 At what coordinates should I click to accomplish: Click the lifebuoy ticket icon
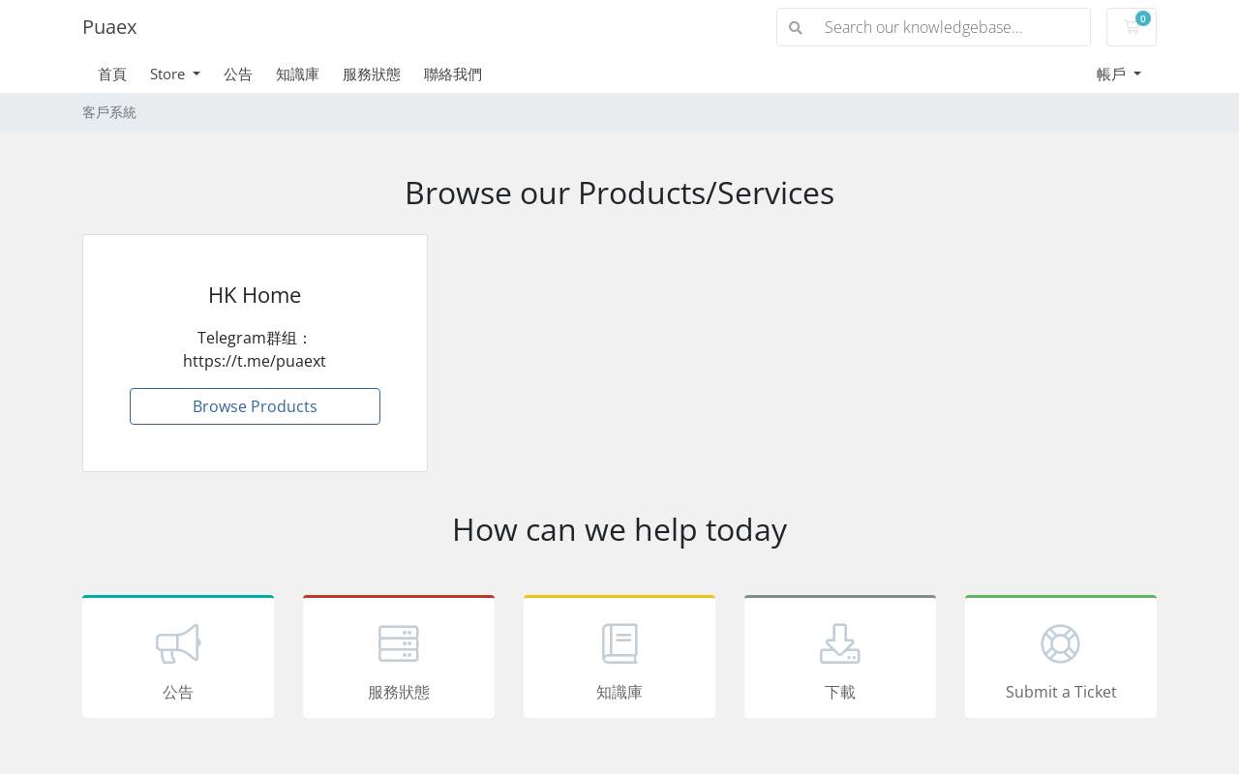[x=1061, y=643]
